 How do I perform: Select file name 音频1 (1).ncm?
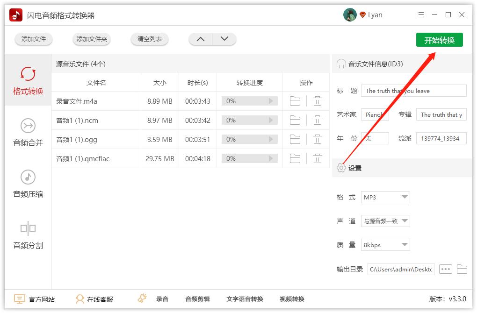point(77,121)
